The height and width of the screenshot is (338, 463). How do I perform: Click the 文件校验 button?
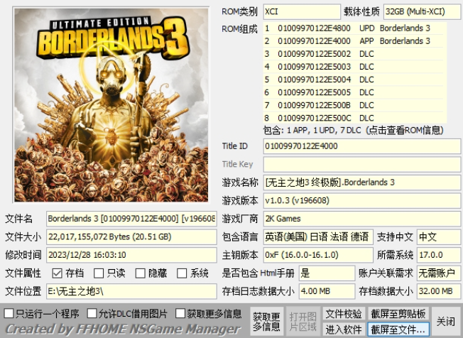344,314
